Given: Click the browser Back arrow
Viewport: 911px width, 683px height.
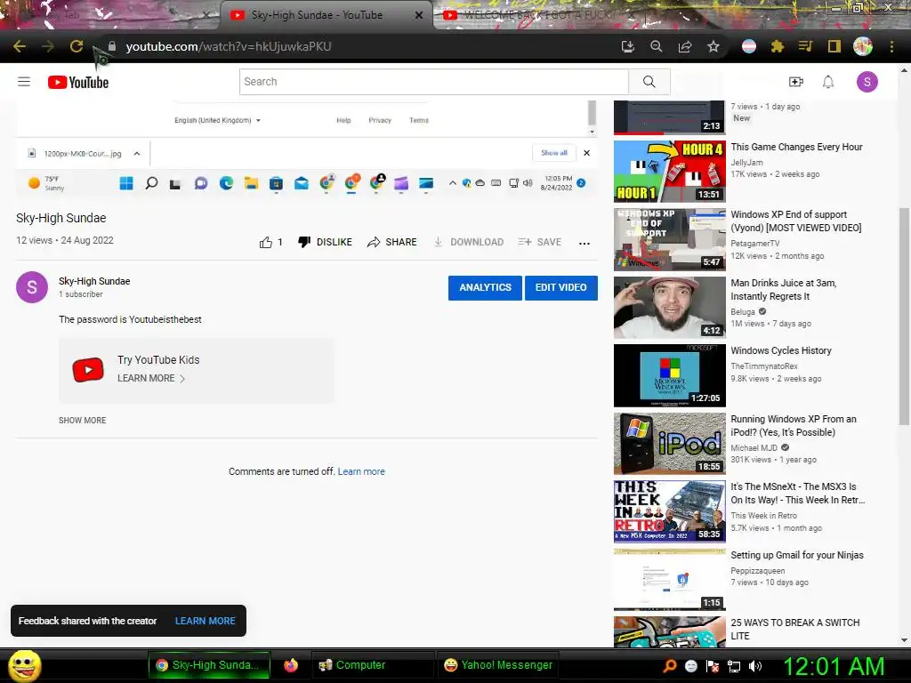Looking at the screenshot, I should click(x=20, y=46).
